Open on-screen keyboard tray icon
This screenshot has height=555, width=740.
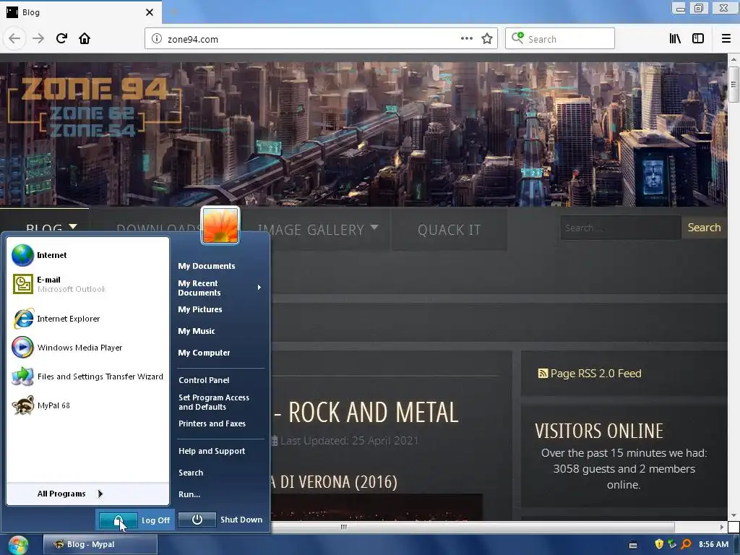(x=633, y=545)
